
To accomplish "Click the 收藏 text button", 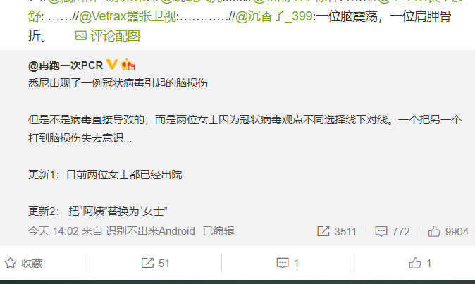I will (x=32, y=263).
